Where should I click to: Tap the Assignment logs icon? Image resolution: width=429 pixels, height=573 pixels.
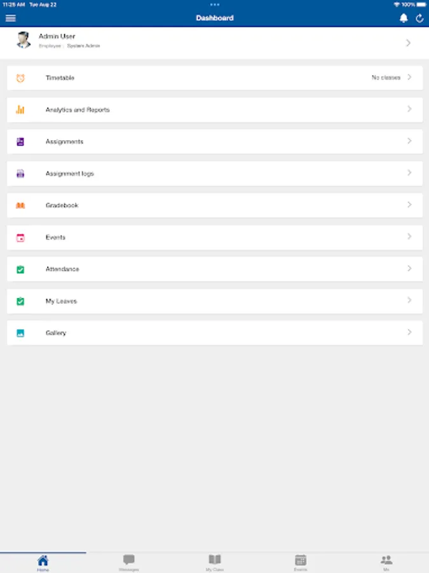(20, 174)
